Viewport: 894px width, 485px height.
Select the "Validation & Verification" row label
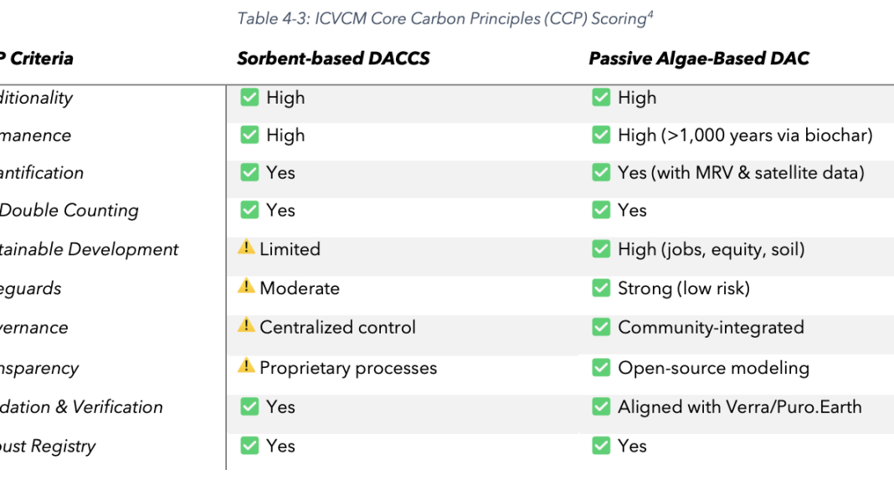(x=81, y=407)
